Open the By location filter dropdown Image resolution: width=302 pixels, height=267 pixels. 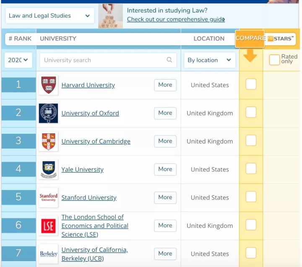pos(210,60)
